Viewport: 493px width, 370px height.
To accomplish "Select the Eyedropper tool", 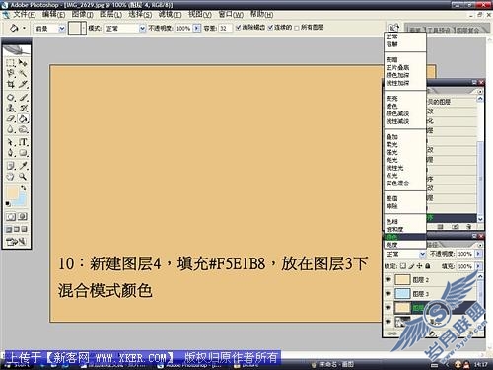I will click(23, 166).
